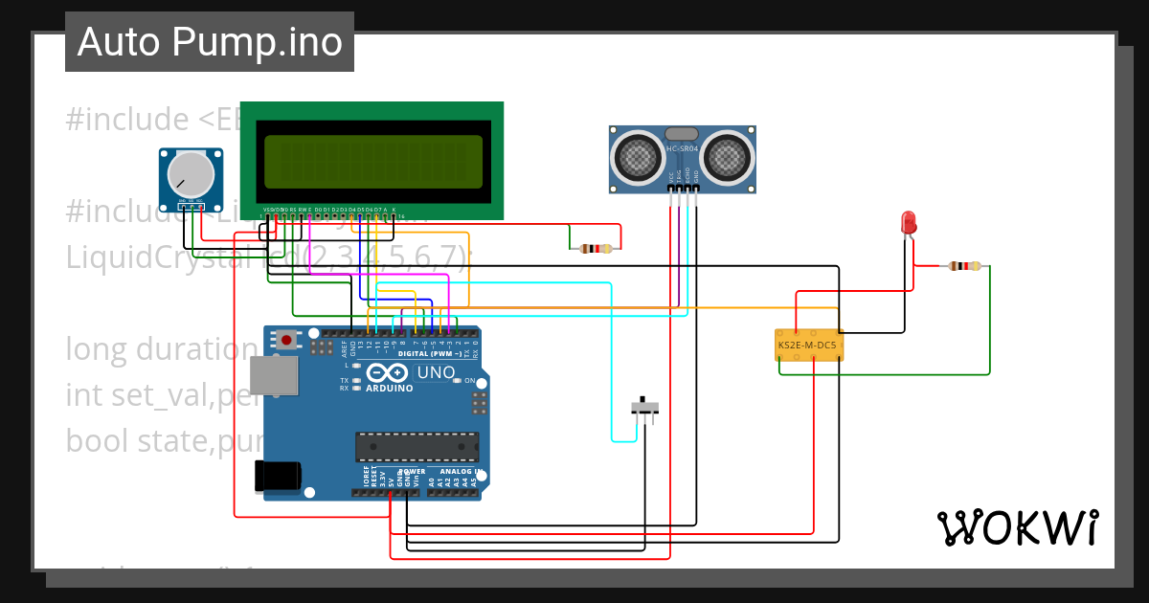The height and width of the screenshot is (603, 1149).
Task: Click the ATmega microcontroller chip on Arduino
Action: 417,447
